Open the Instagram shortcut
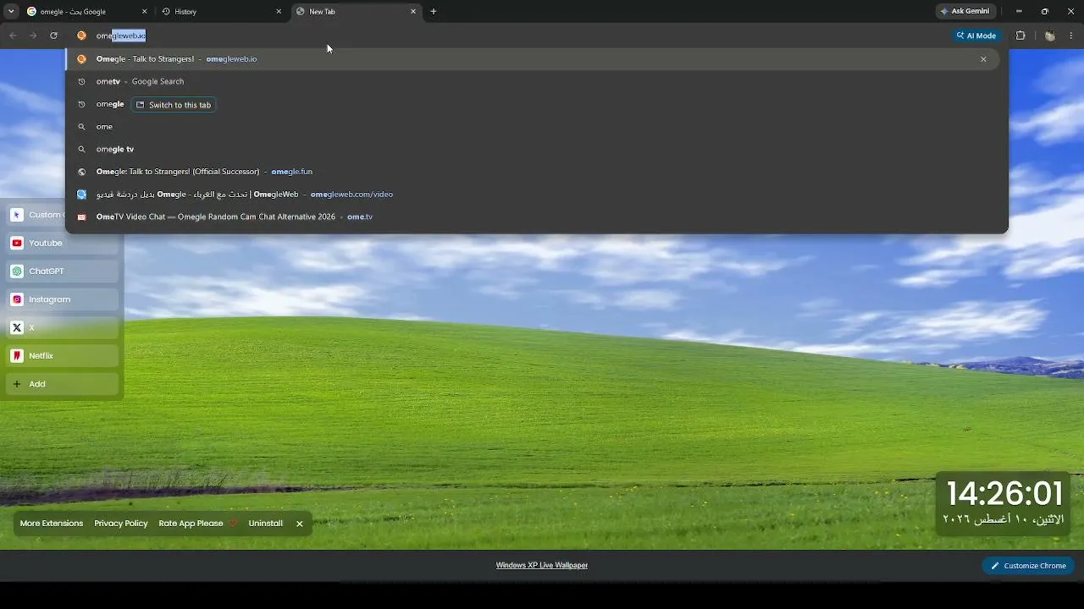The height and width of the screenshot is (609, 1084). [63, 299]
